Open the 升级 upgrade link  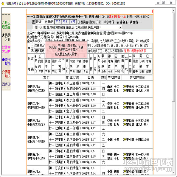click(x=99, y=22)
